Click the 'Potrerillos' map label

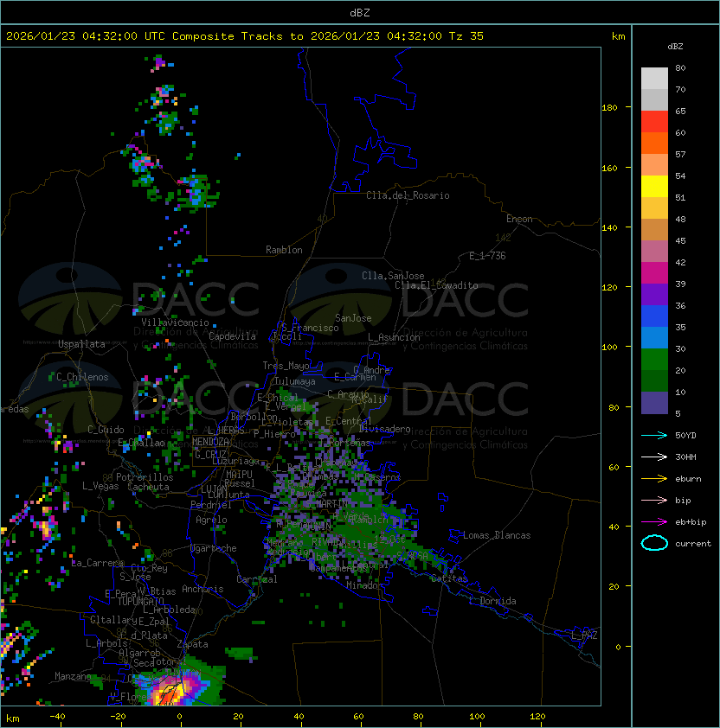click(145, 477)
